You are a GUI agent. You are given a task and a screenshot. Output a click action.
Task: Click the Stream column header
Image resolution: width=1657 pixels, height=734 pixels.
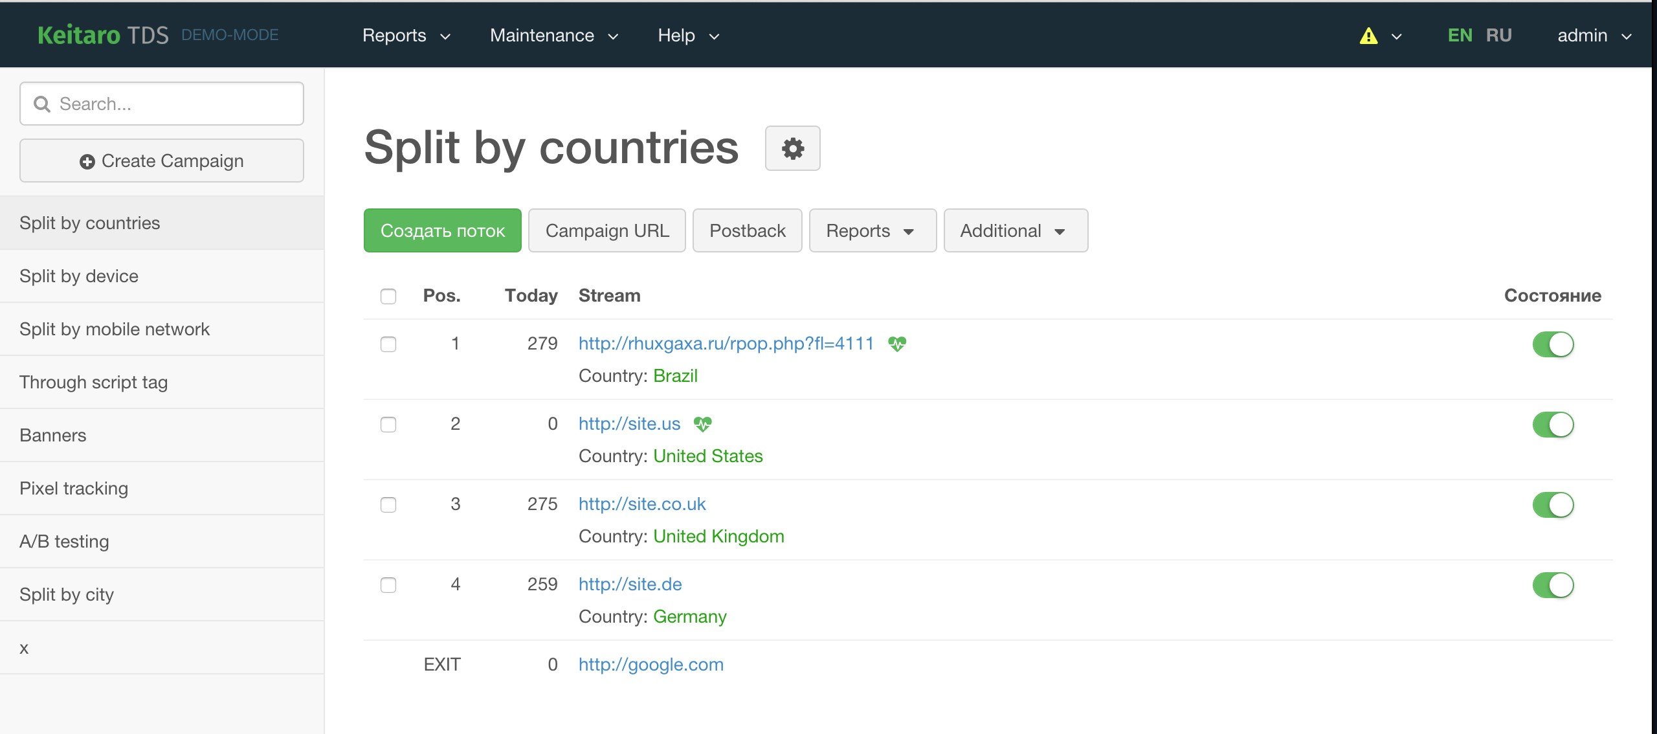coord(609,296)
